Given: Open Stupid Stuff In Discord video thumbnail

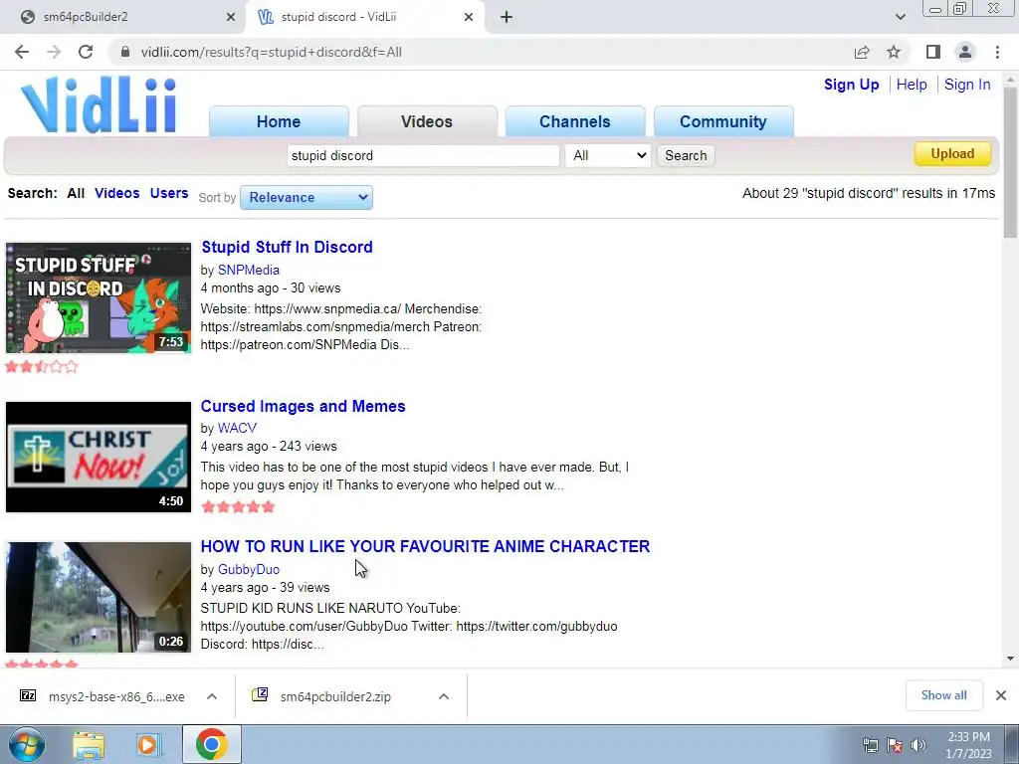Looking at the screenshot, I should point(99,297).
